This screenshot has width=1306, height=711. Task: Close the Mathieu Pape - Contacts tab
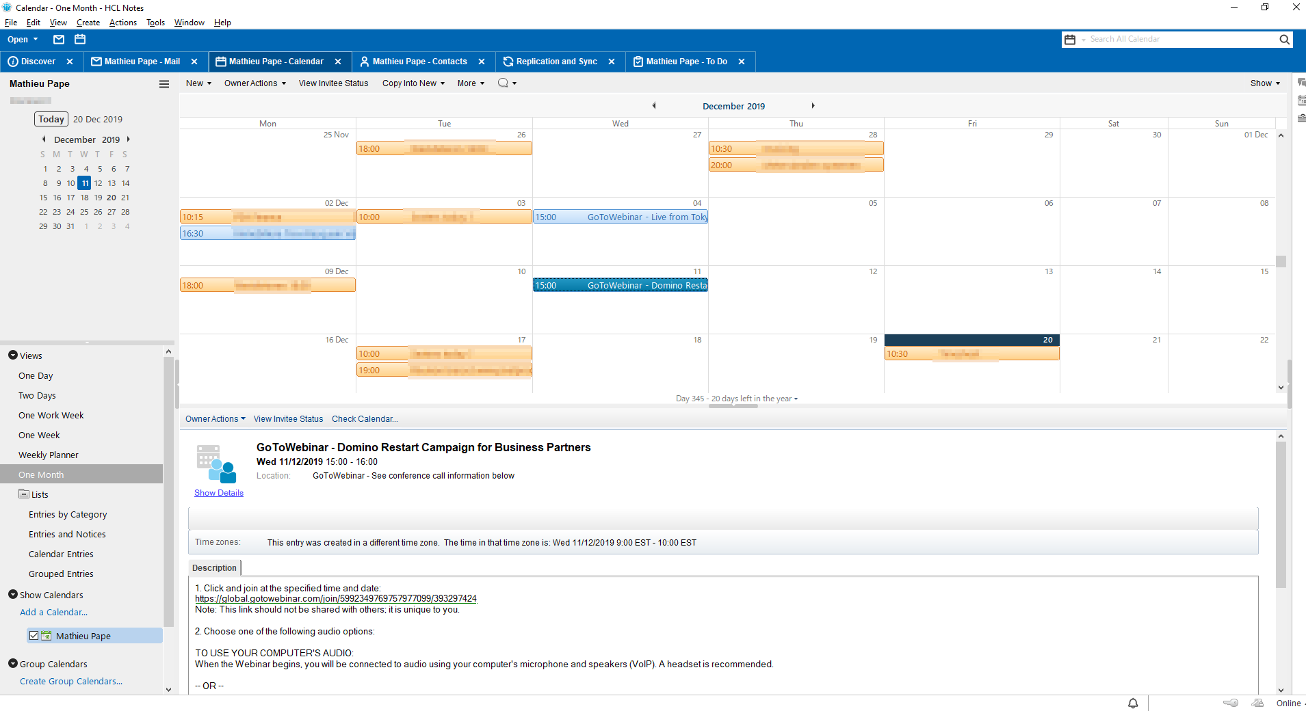pos(482,62)
